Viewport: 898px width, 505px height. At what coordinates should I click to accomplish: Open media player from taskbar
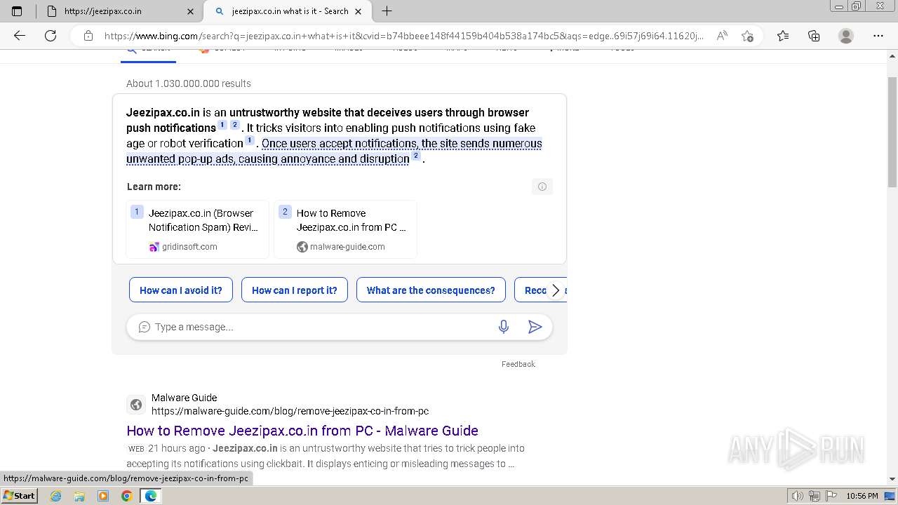pyautogui.click(x=103, y=496)
